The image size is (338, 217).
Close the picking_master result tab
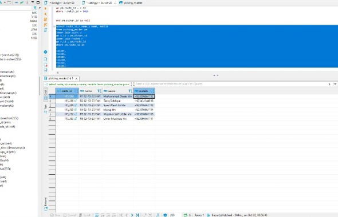click(76, 78)
